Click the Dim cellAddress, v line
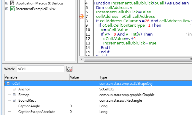Screen dimensions: 192x115 114,8
